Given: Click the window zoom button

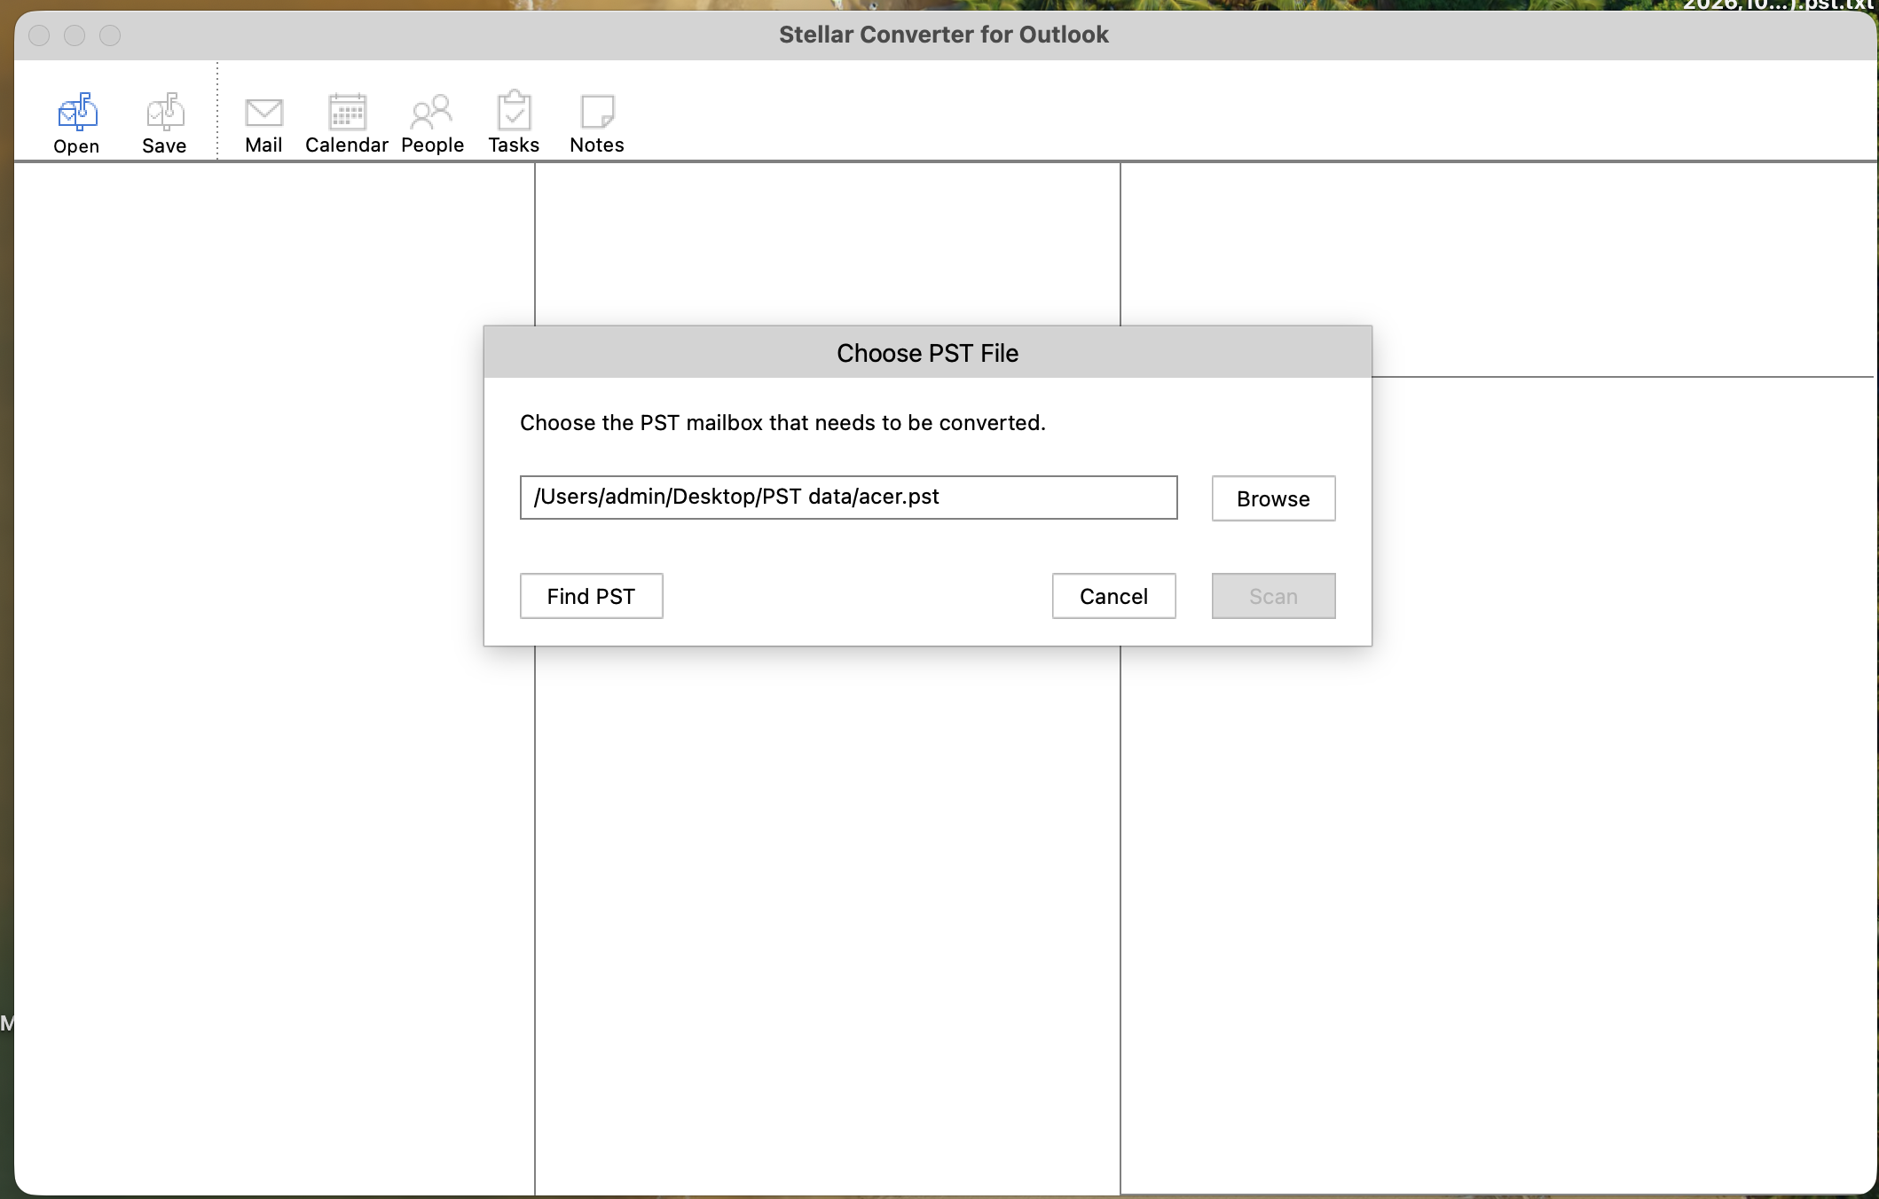Looking at the screenshot, I should pyautogui.click(x=110, y=35).
